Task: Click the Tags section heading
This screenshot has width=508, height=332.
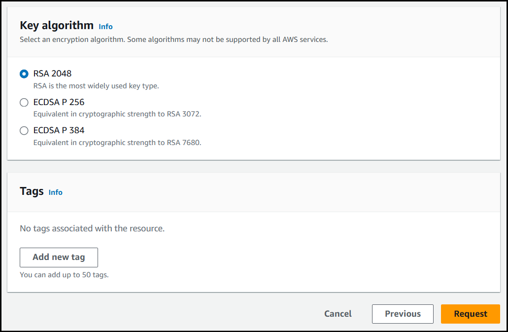Action: coord(32,191)
